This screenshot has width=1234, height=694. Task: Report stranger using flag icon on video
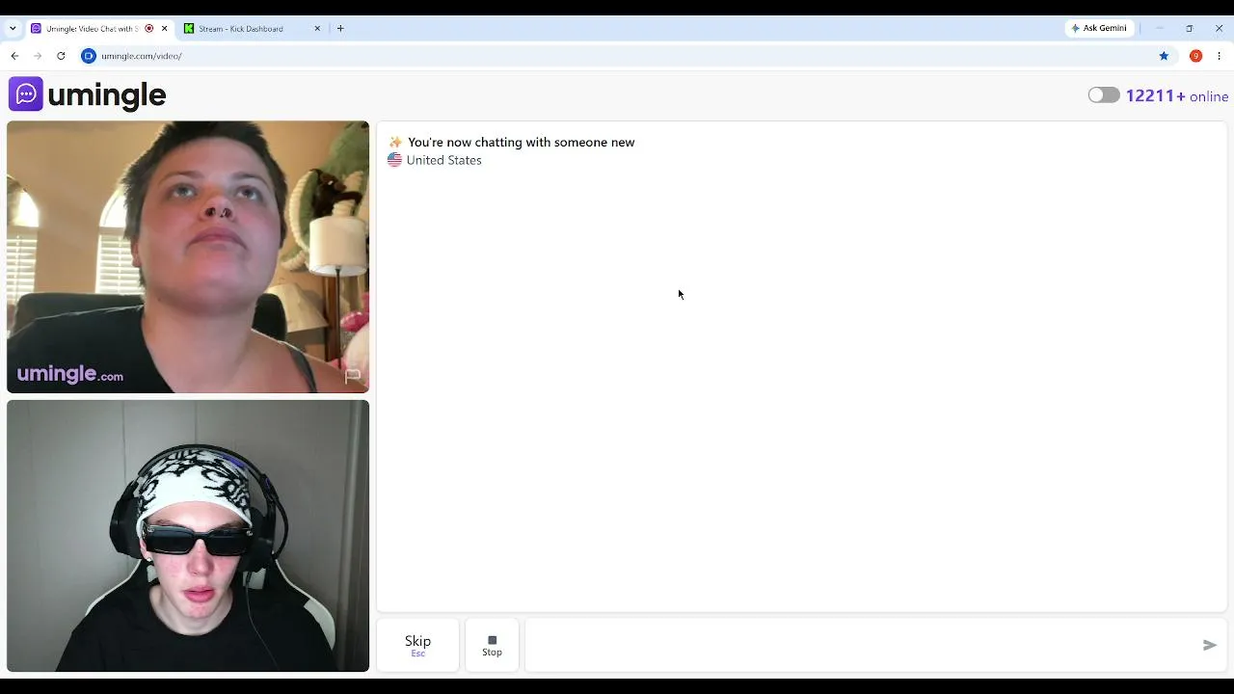tap(353, 376)
